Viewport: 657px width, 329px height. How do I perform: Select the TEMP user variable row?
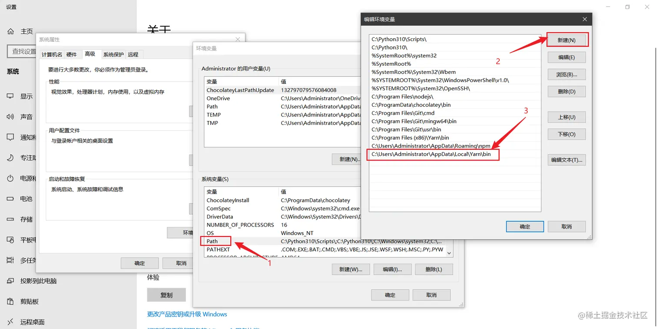pos(282,115)
